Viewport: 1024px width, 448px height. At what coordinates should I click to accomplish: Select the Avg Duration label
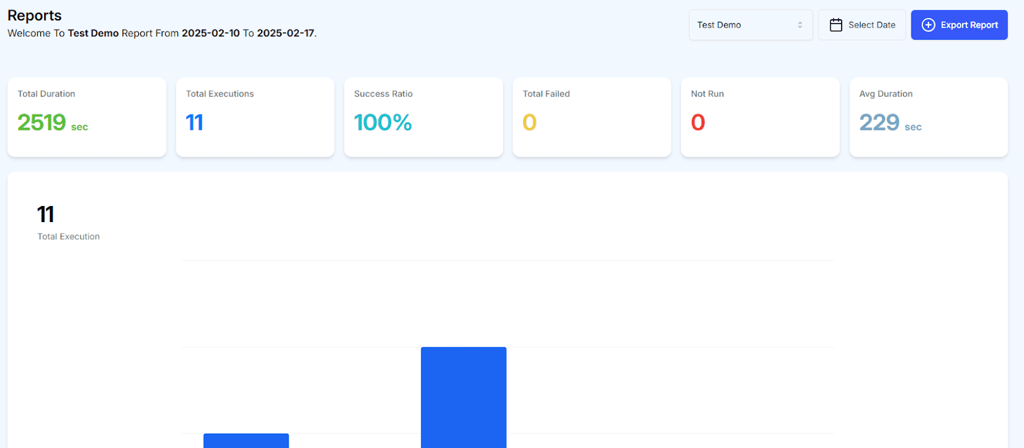tap(886, 93)
